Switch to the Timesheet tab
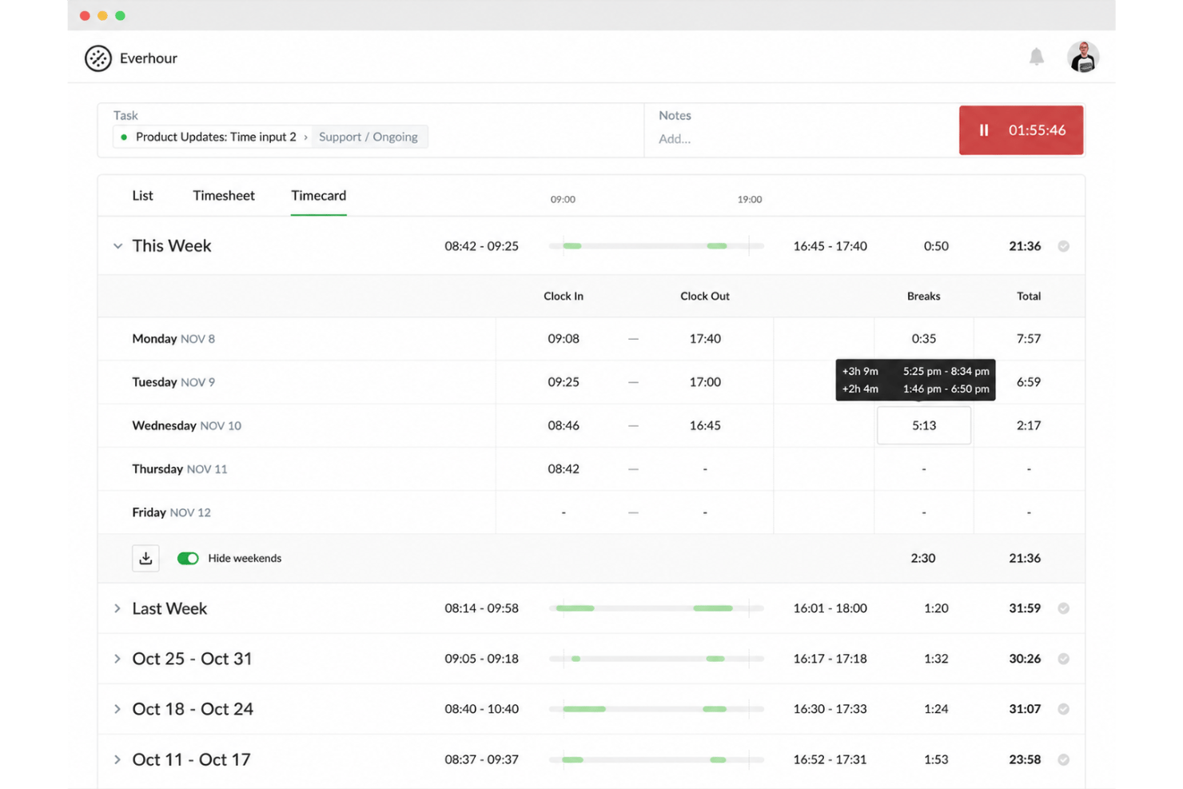The height and width of the screenshot is (789, 1183). click(224, 196)
